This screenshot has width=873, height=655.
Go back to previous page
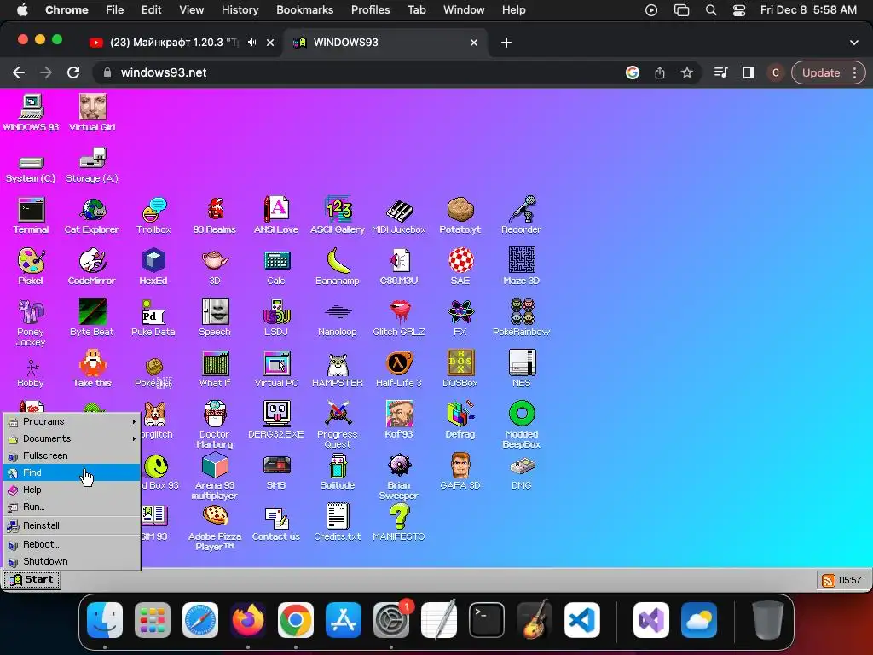tap(19, 72)
